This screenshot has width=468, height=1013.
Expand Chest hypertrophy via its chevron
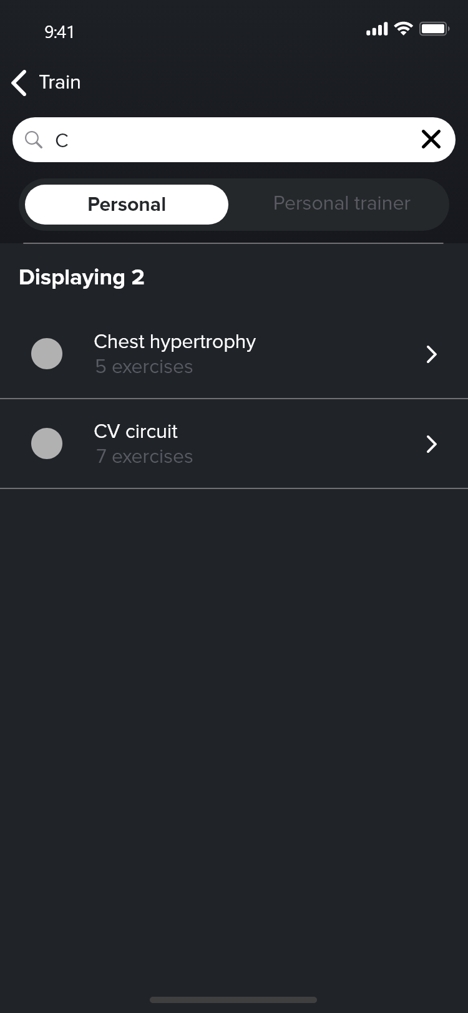[x=431, y=354]
